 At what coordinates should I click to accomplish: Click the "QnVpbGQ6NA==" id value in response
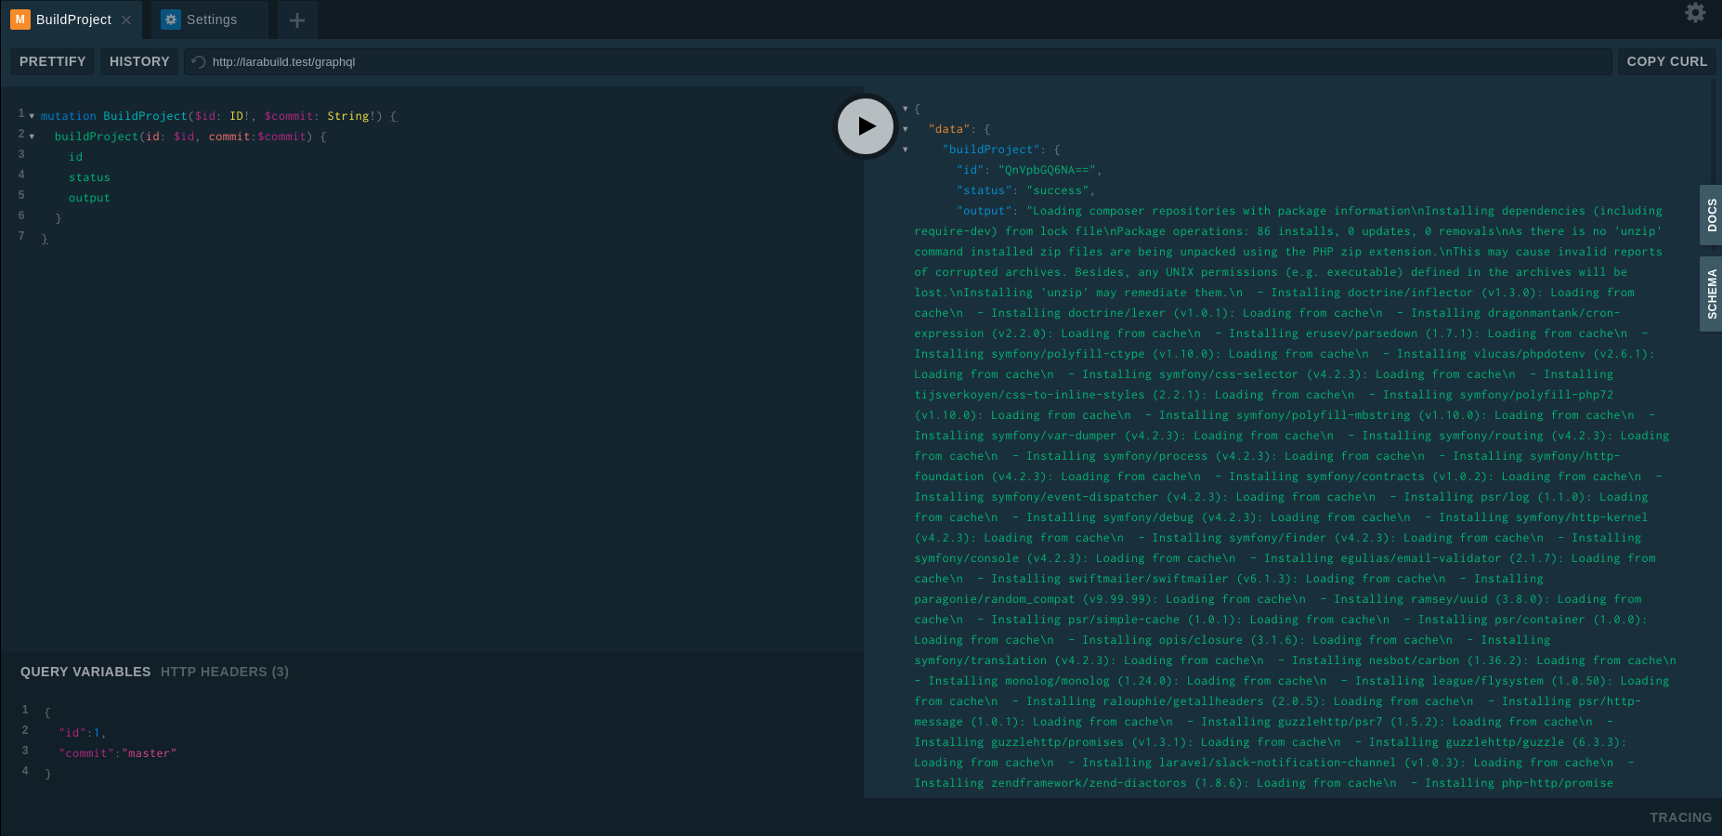(1047, 170)
